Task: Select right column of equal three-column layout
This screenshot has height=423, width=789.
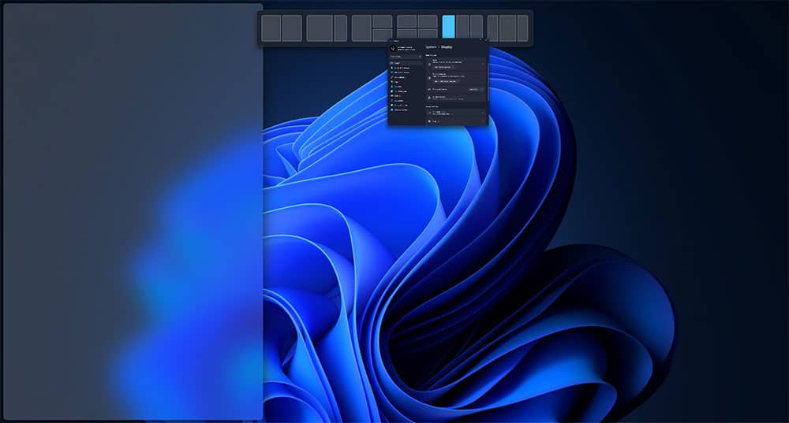Action: (x=477, y=26)
